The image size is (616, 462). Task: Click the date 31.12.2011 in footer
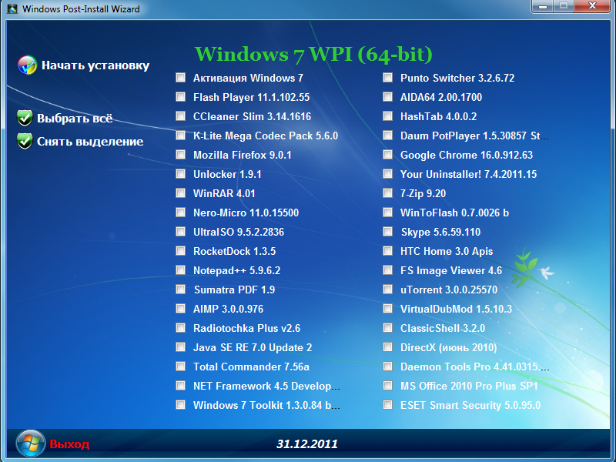(x=307, y=444)
